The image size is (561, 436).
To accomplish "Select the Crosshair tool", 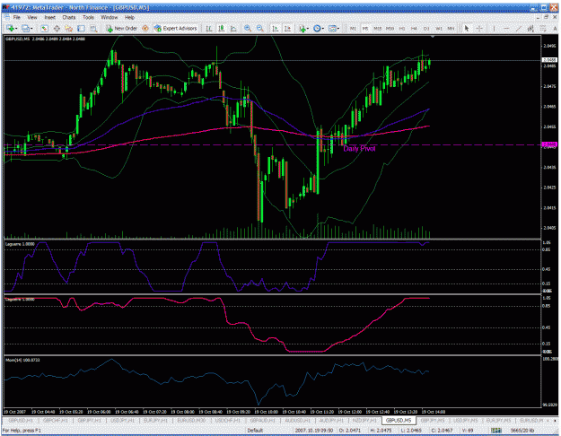I will coord(479,28).
